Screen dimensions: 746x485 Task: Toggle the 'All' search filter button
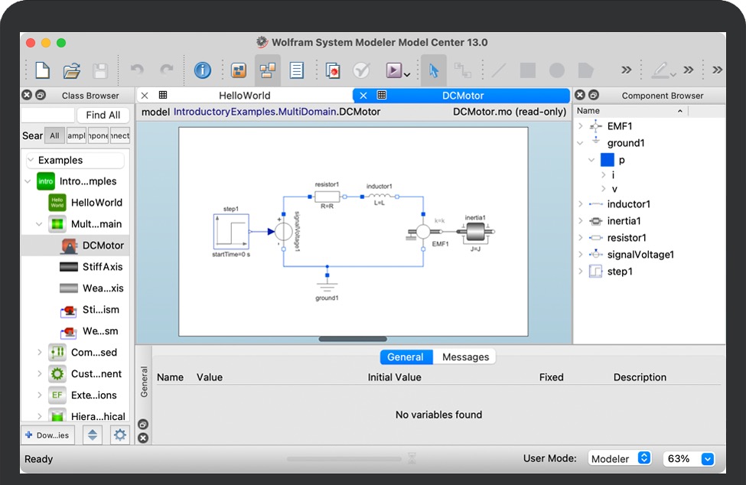click(54, 135)
